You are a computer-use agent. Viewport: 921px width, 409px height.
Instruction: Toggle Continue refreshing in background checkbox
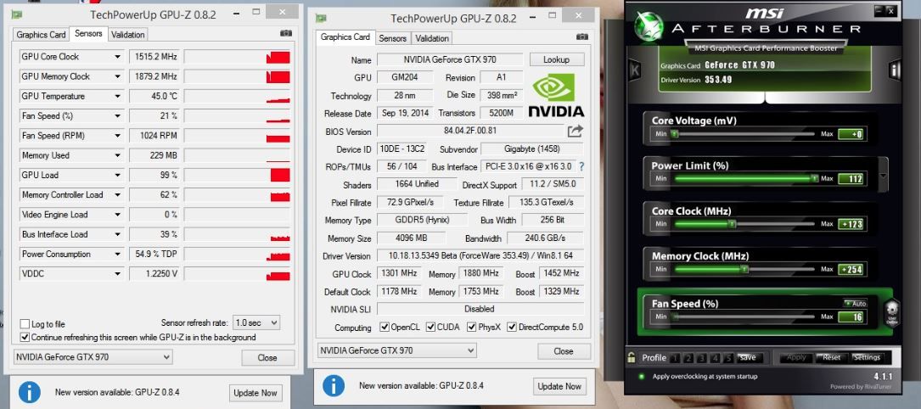click(x=25, y=338)
